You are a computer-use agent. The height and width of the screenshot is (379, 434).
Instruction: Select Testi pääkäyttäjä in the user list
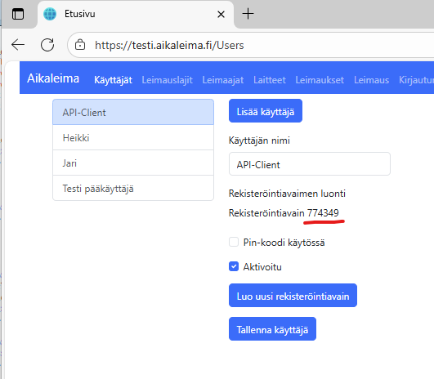[x=133, y=188]
